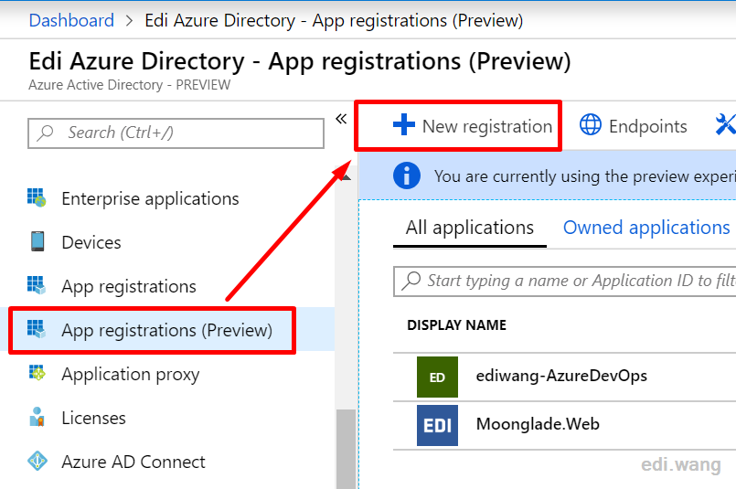The height and width of the screenshot is (489, 736).
Task: Click the Azure AD Connect icon
Action: (37, 462)
